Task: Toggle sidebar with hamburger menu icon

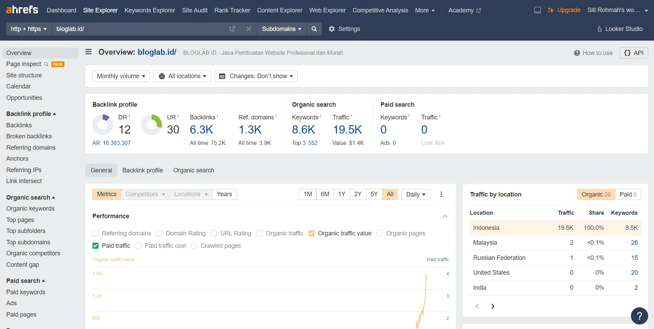Action: pyautogui.click(x=89, y=52)
